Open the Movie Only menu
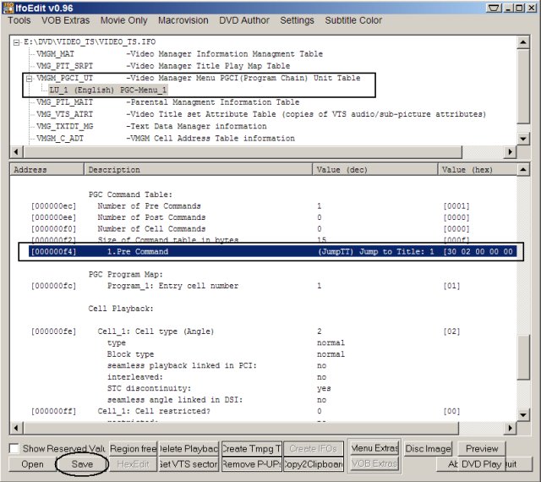 point(123,20)
